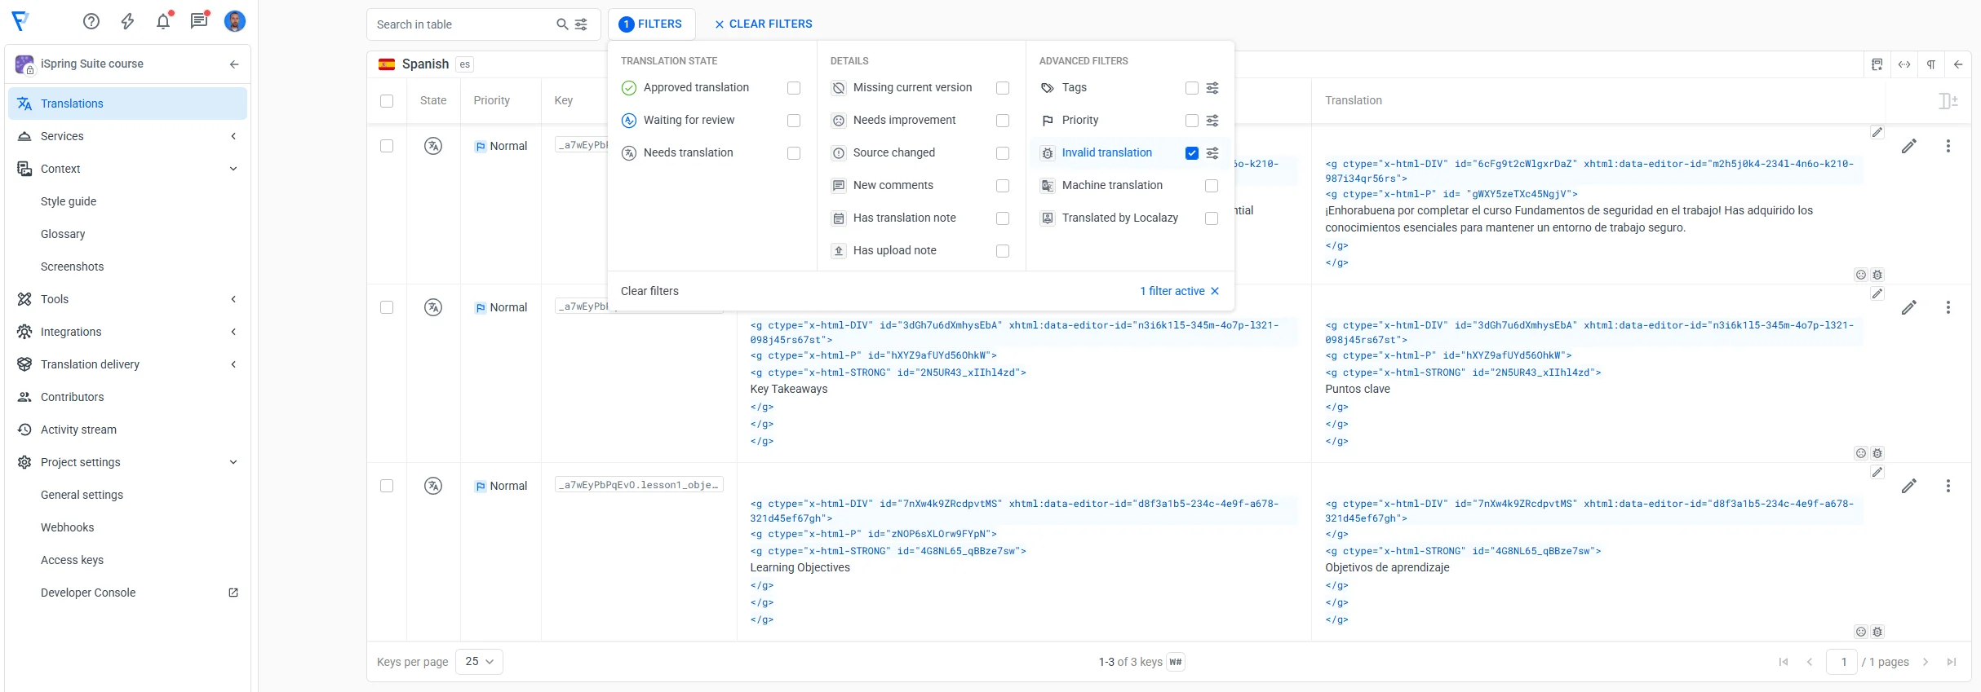
Task: Configure the Priority filter settings icon
Action: tap(1212, 121)
